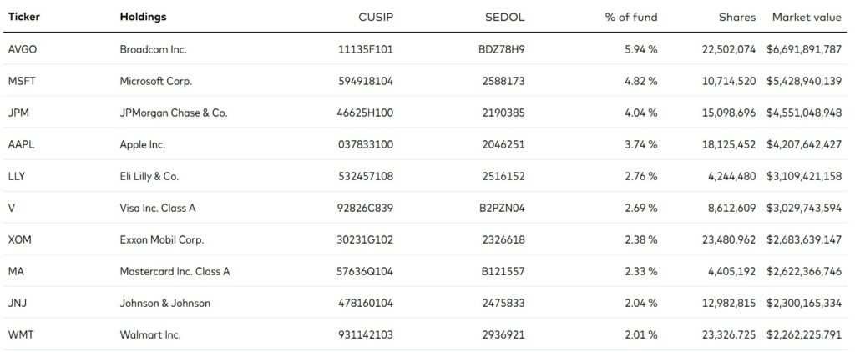Click the Shares column header
This screenshot has height=352, width=855.
737,17
